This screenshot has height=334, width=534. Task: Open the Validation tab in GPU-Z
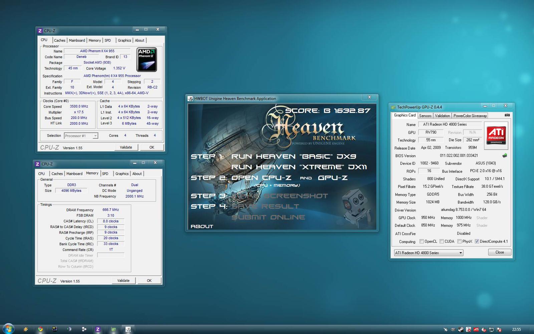coord(443,116)
